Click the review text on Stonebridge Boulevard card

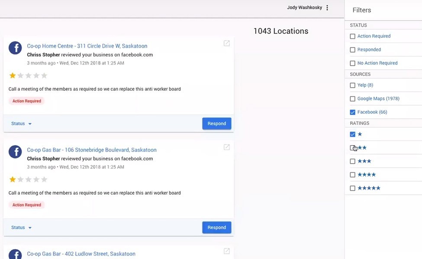(94, 193)
